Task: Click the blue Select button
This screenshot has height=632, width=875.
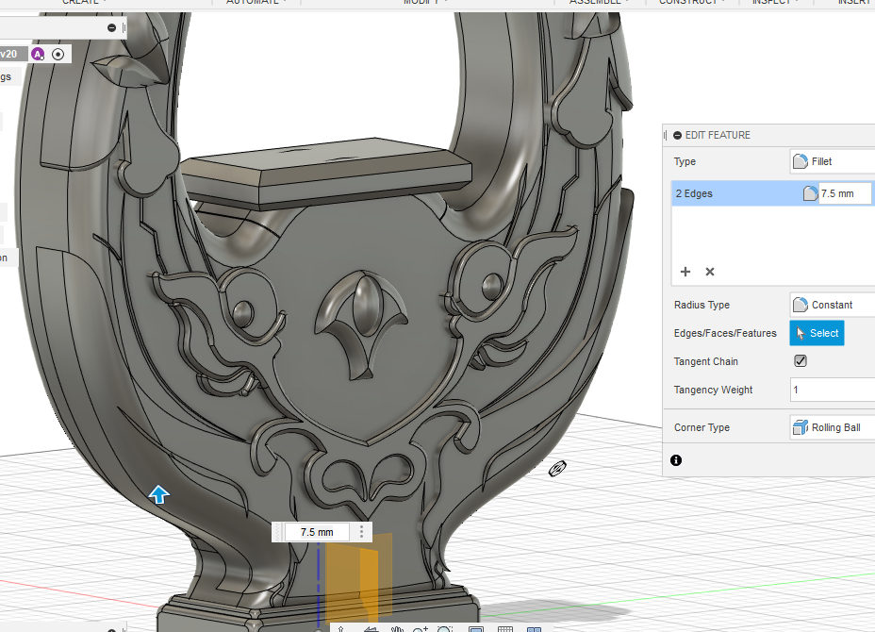Action: [817, 333]
